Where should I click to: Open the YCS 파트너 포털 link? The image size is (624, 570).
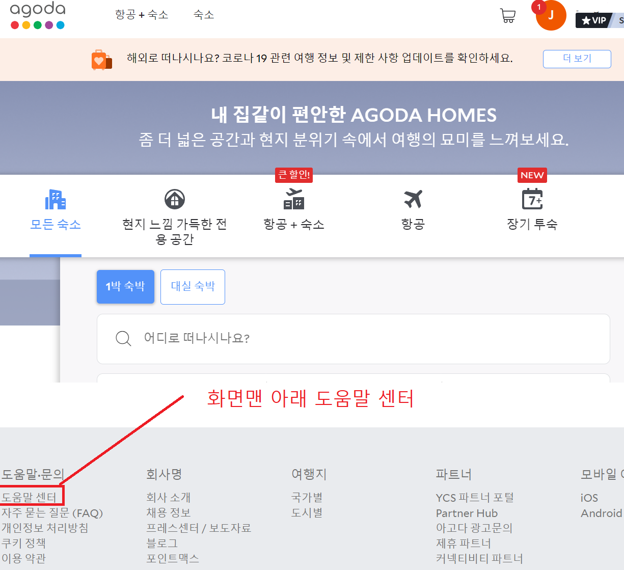pyautogui.click(x=475, y=497)
